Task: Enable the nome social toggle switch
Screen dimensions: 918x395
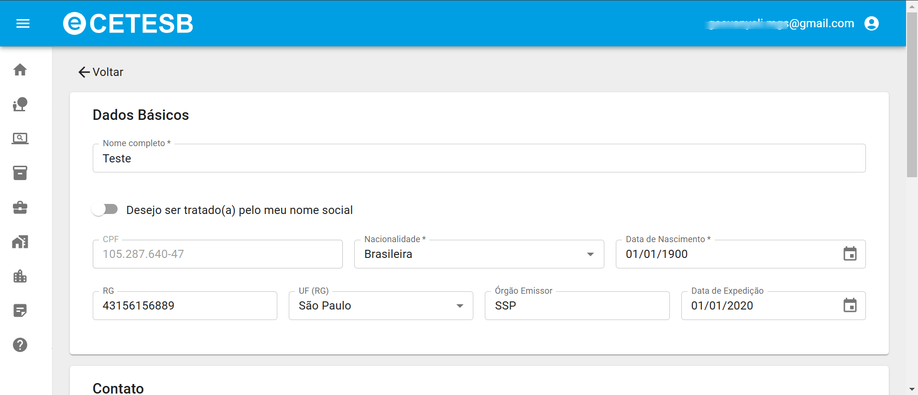Action: pos(105,210)
